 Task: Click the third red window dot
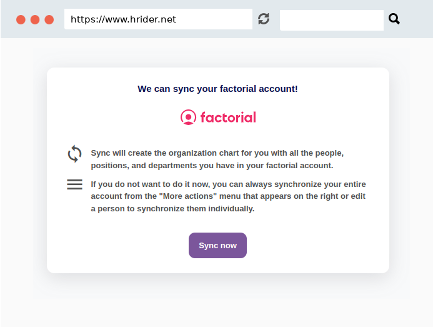coord(49,20)
